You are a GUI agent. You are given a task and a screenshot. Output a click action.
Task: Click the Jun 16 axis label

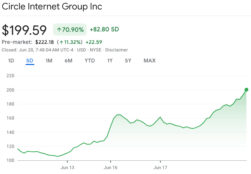pyautogui.click(x=111, y=167)
